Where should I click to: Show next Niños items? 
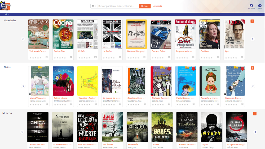(x=253, y=86)
